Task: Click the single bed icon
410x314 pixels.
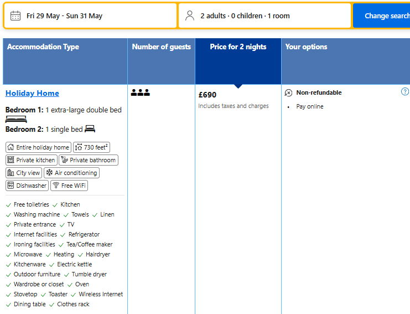Action: click(90, 129)
